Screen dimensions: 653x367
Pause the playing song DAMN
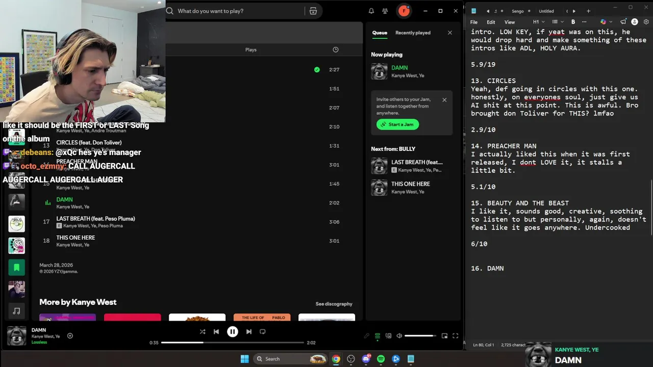[232, 331]
